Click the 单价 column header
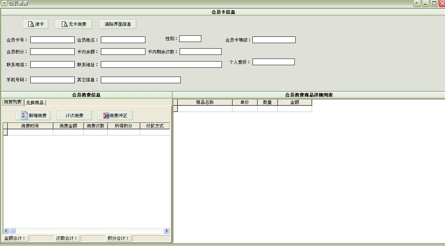Screen dimensions: 445x246 click(245, 102)
